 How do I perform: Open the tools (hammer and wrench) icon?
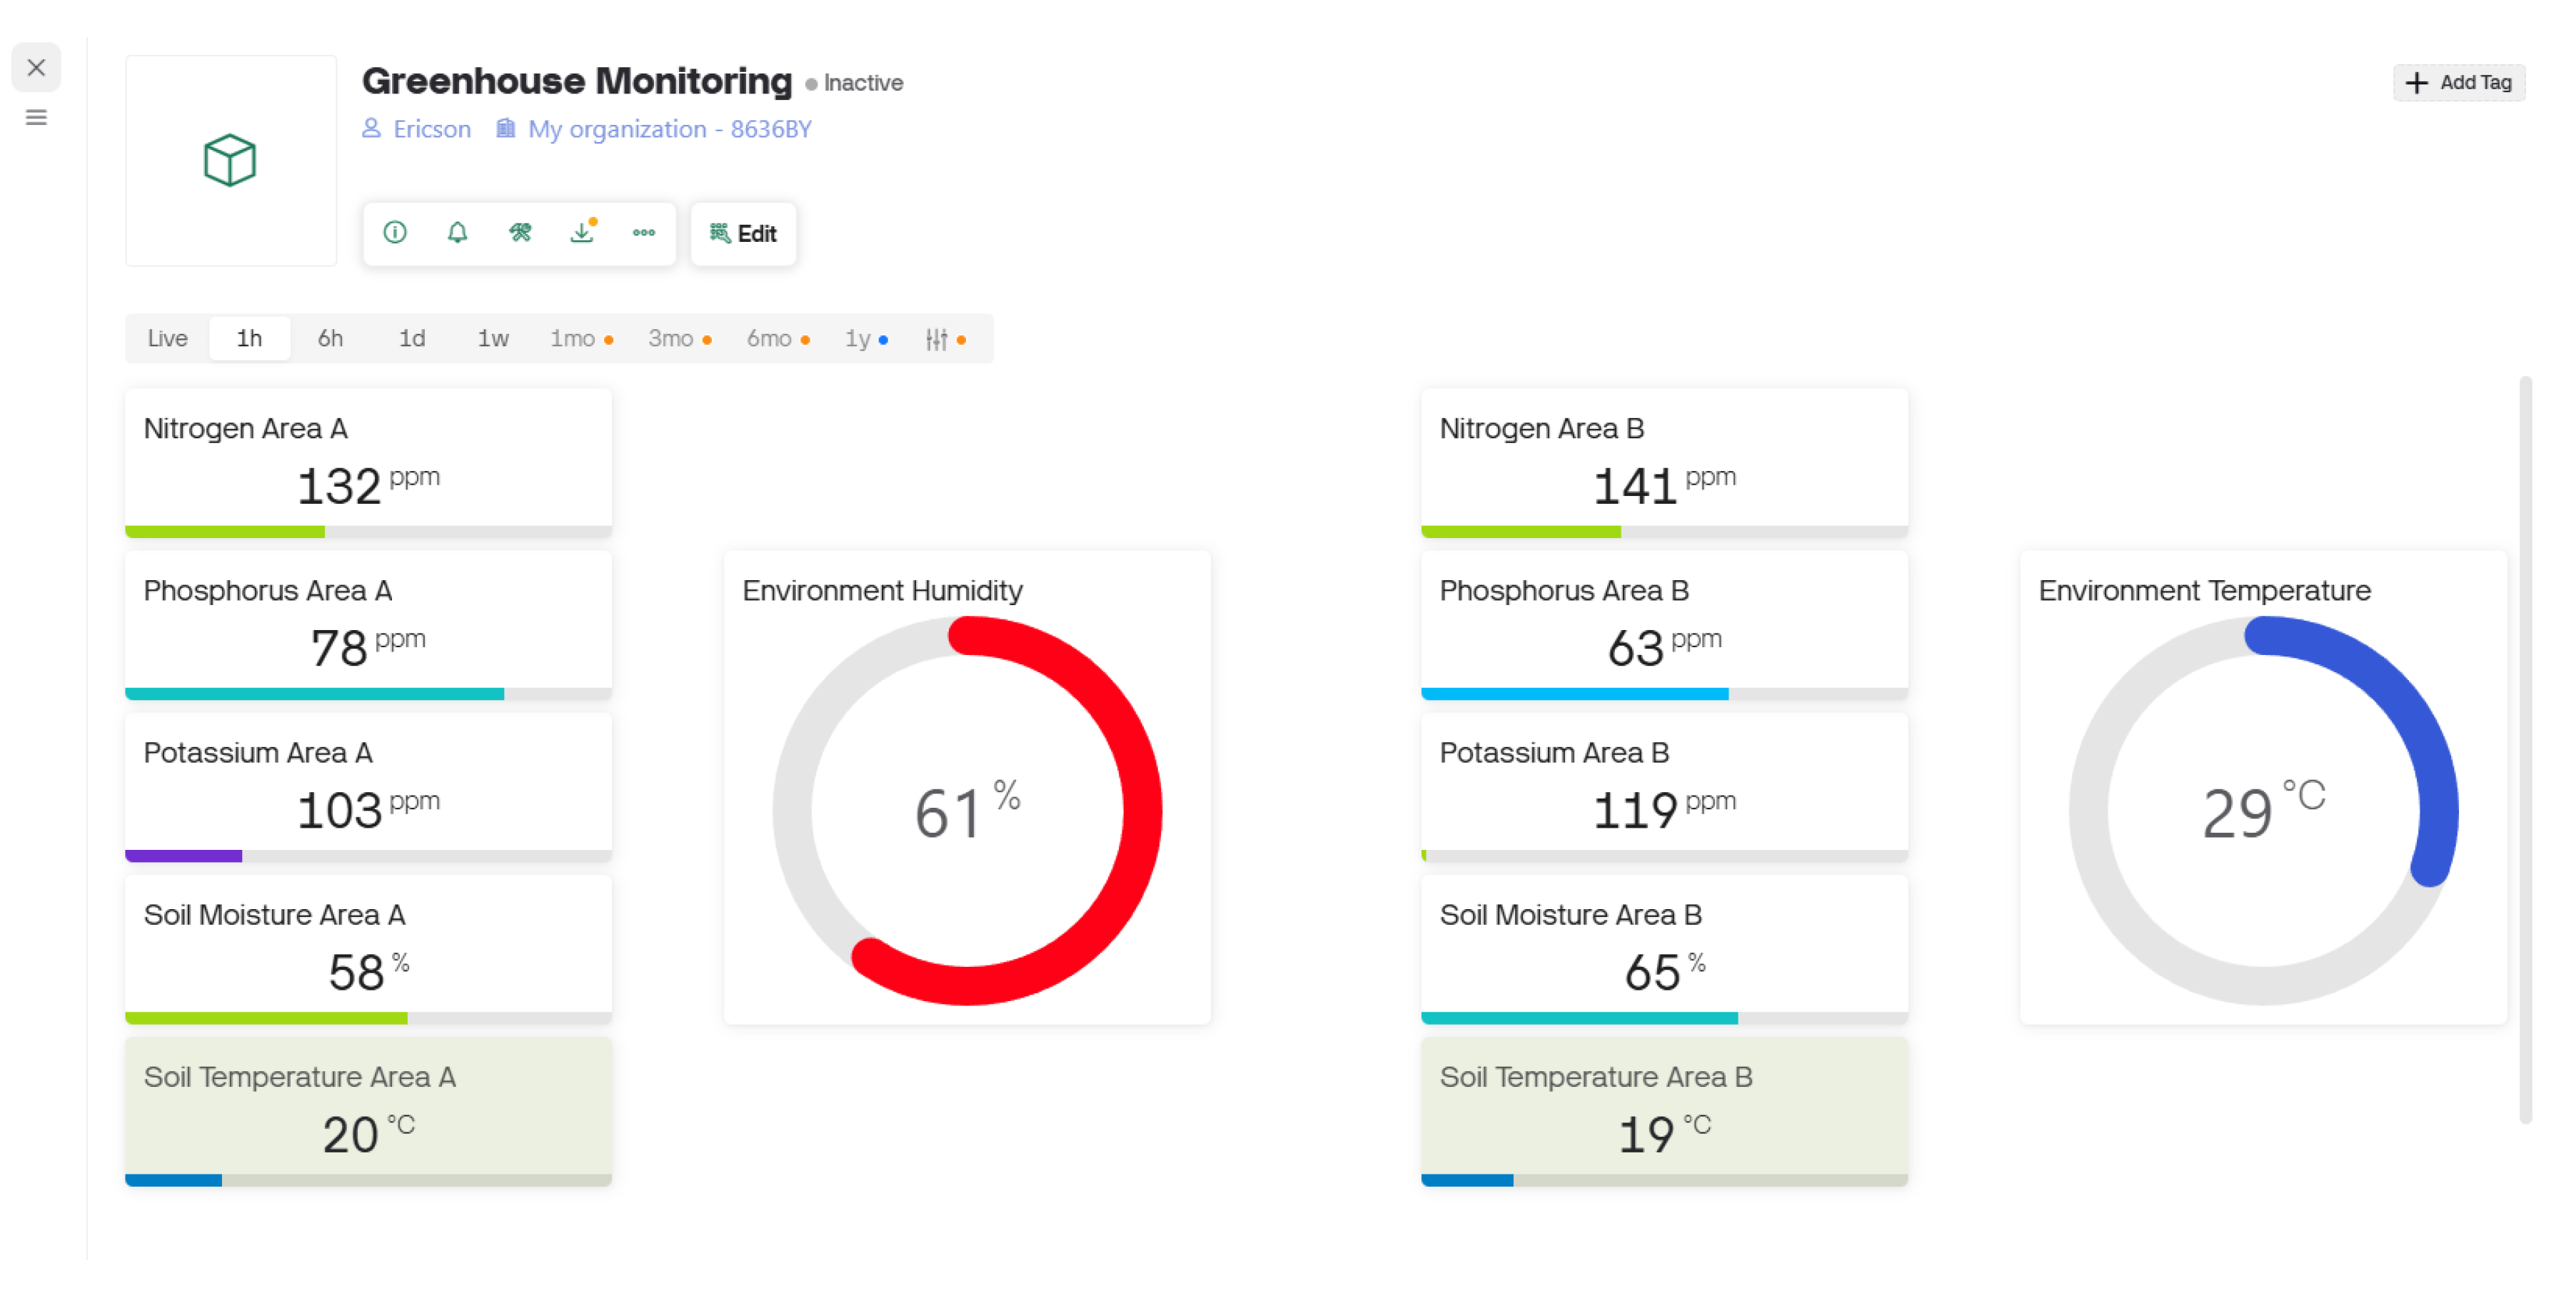tap(520, 233)
